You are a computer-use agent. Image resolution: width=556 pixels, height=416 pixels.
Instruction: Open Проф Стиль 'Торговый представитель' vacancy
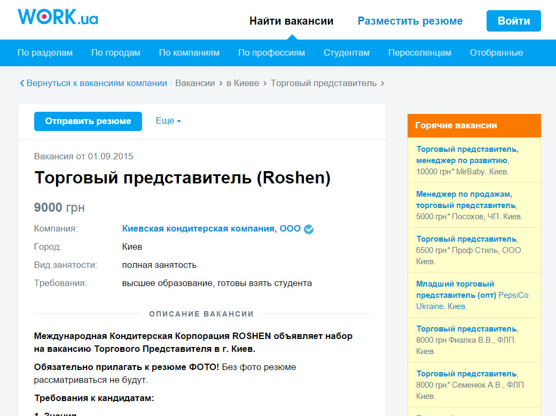467,239
